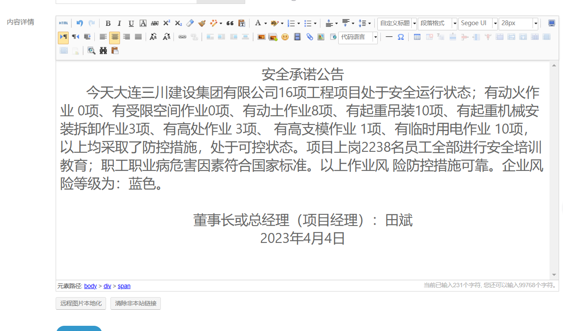563x331 pixels.
Task: Open multiple image upload dialog
Action: click(x=273, y=37)
